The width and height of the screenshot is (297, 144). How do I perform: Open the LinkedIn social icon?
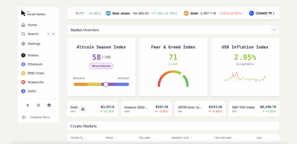click(x=49, y=105)
